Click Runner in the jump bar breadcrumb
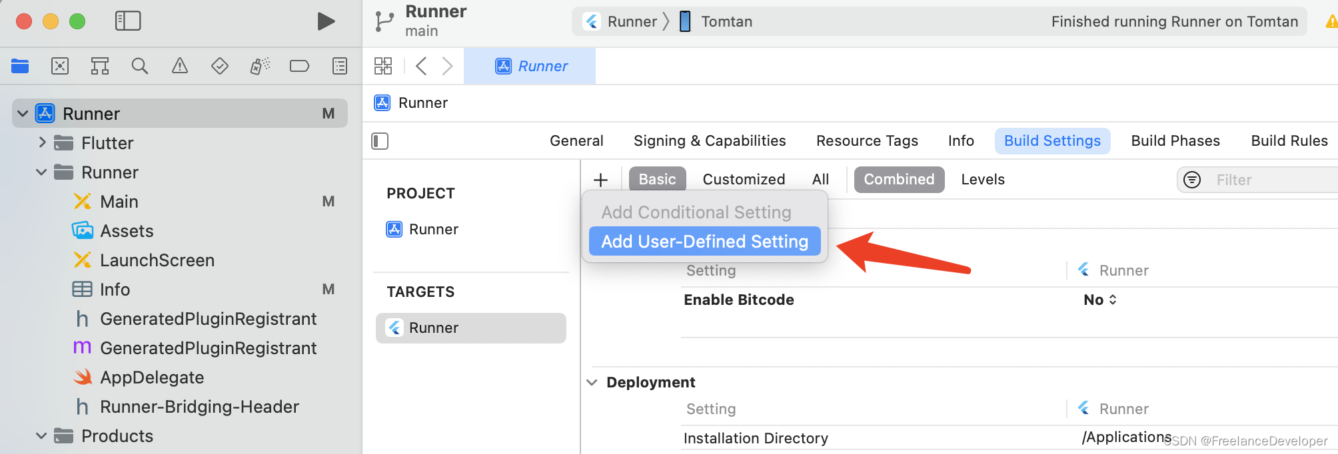 tap(411, 103)
